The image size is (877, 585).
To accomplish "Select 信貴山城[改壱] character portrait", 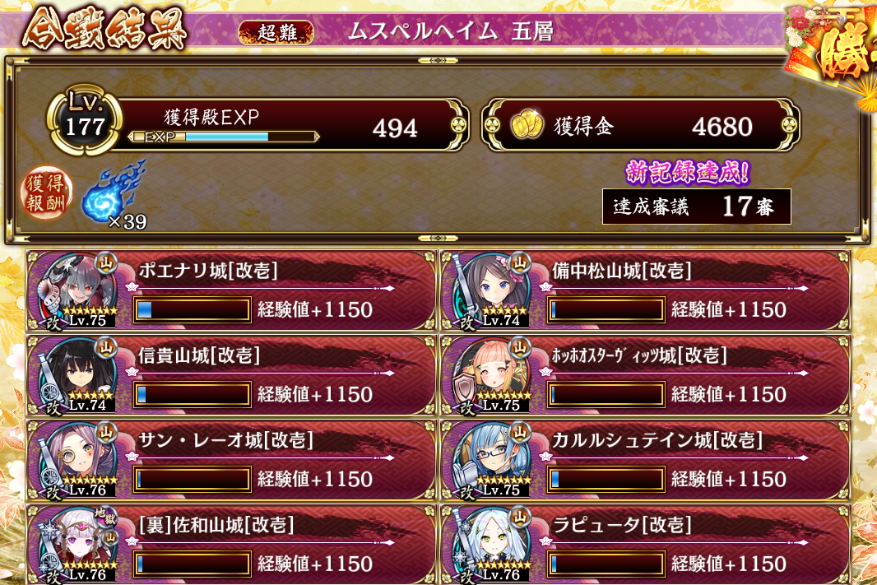I will (x=77, y=375).
